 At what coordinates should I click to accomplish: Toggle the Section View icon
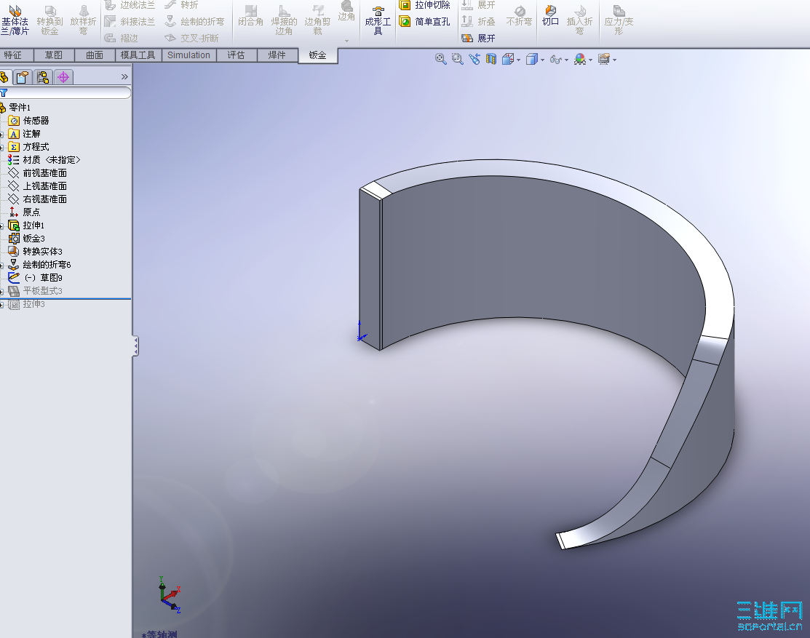[x=491, y=60]
